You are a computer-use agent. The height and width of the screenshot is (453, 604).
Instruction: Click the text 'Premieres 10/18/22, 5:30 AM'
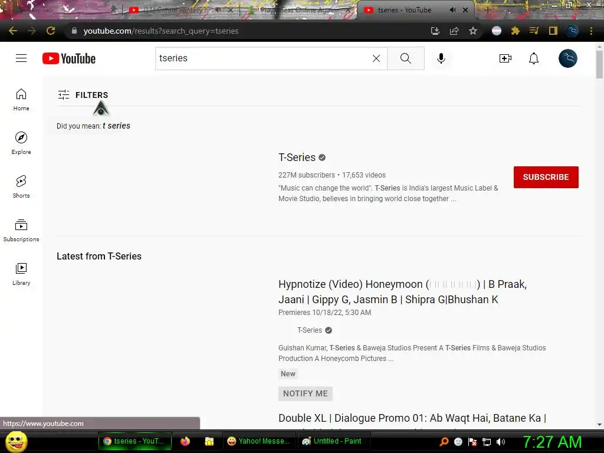[325, 313]
